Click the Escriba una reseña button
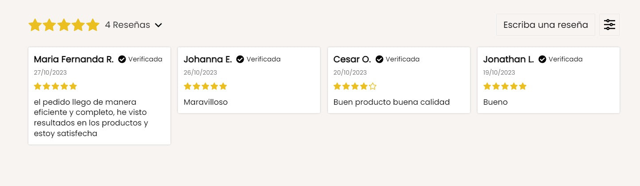This screenshot has height=186, width=640. (x=545, y=25)
